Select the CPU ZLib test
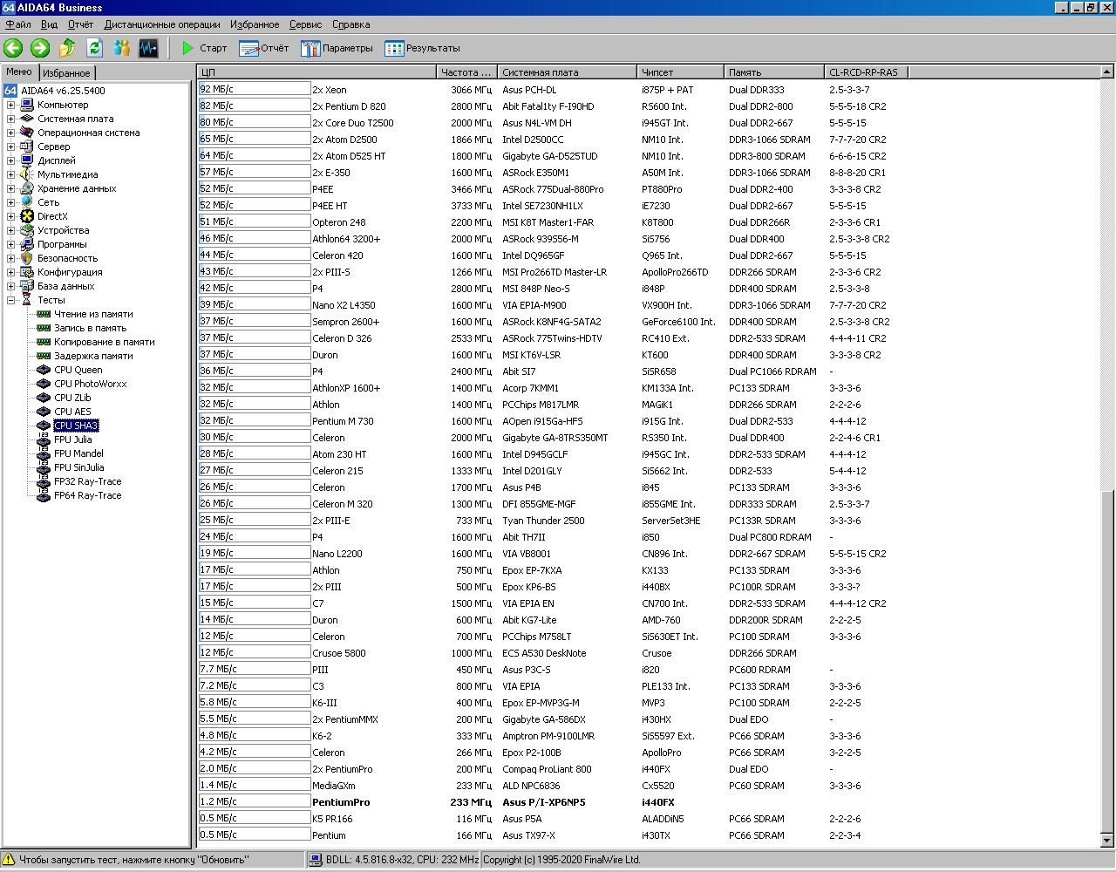 click(x=72, y=398)
